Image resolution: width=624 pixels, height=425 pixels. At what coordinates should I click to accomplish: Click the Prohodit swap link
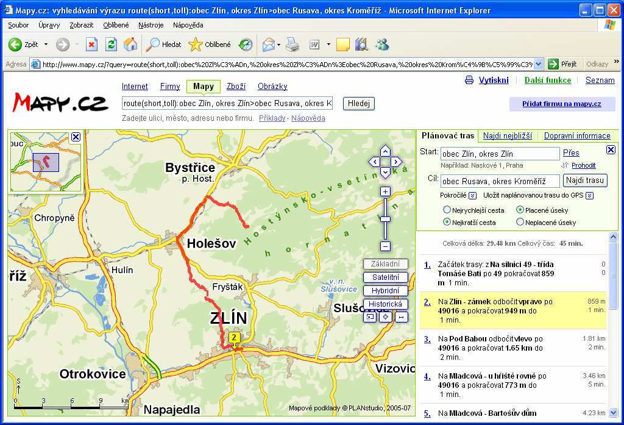[583, 165]
